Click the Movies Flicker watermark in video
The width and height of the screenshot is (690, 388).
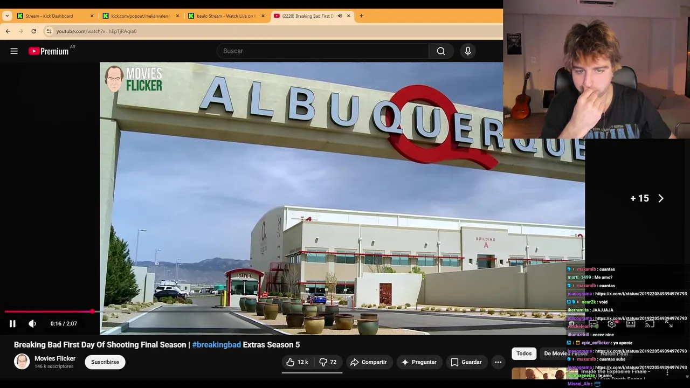134,79
